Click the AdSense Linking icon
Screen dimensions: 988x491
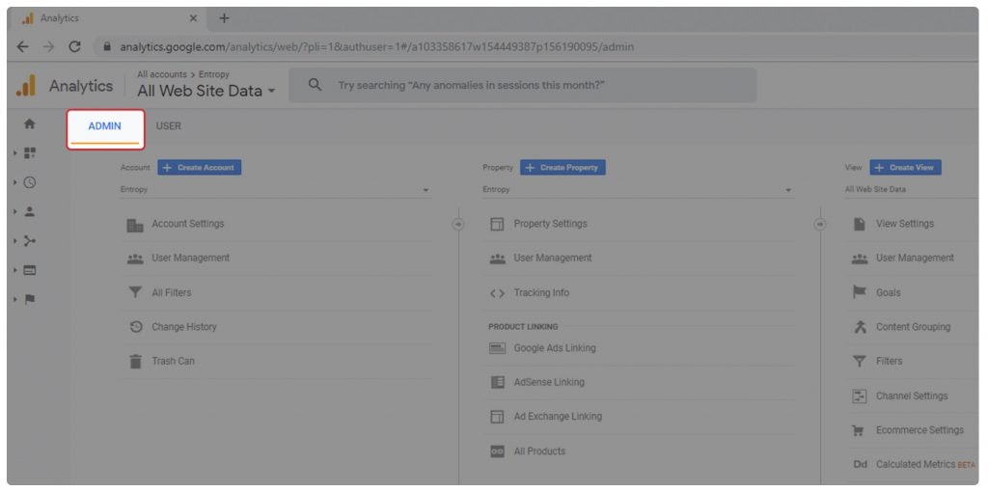[x=497, y=383]
